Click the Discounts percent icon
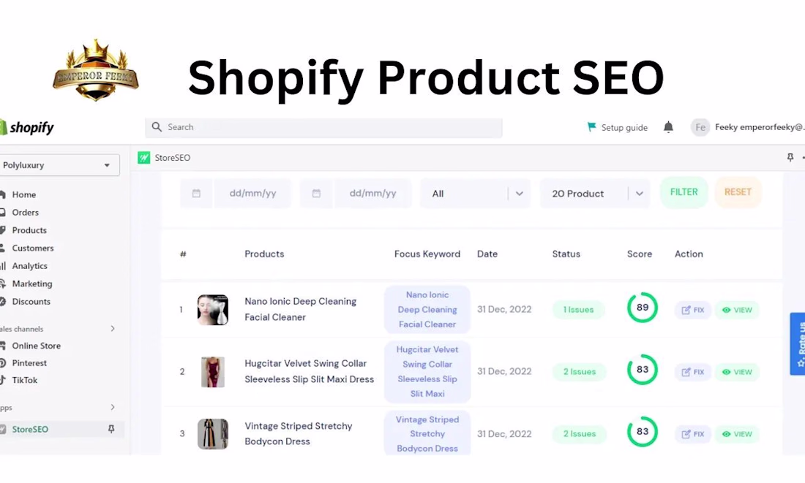 point(3,302)
